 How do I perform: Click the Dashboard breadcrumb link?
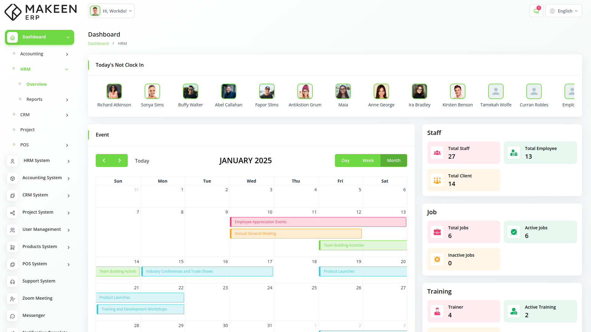[98, 44]
